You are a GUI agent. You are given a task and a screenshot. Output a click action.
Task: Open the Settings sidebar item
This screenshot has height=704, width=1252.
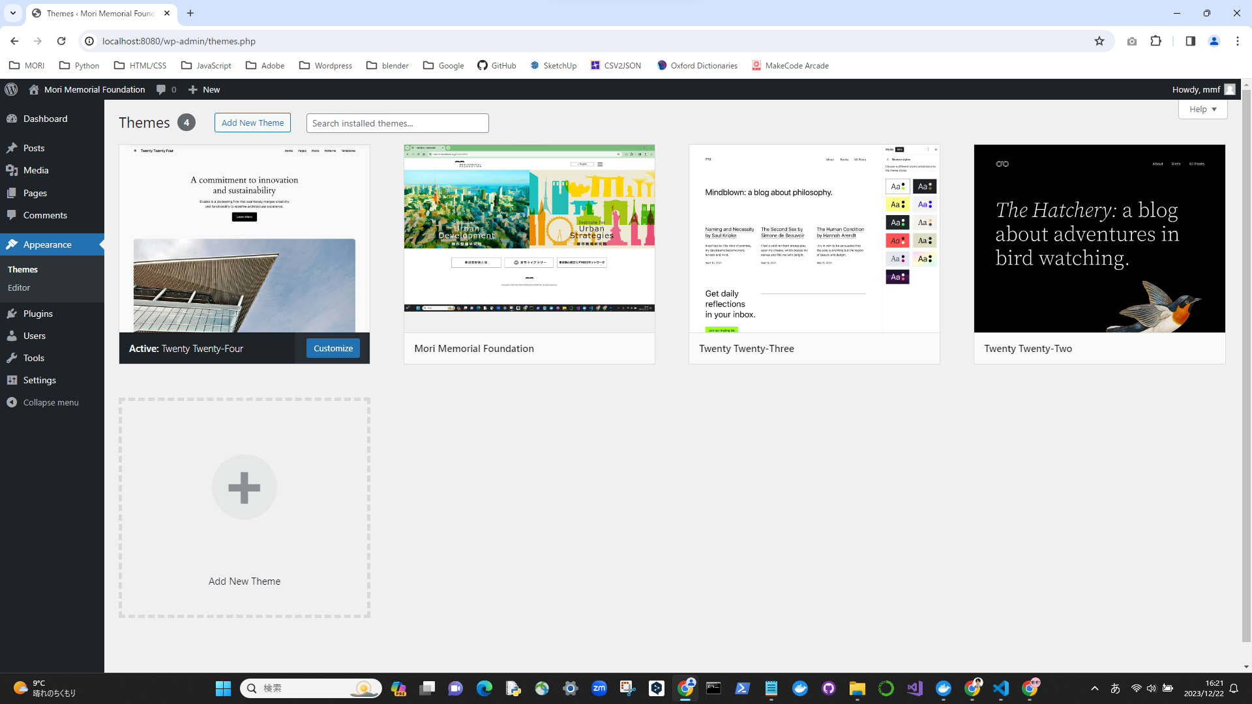39,380
